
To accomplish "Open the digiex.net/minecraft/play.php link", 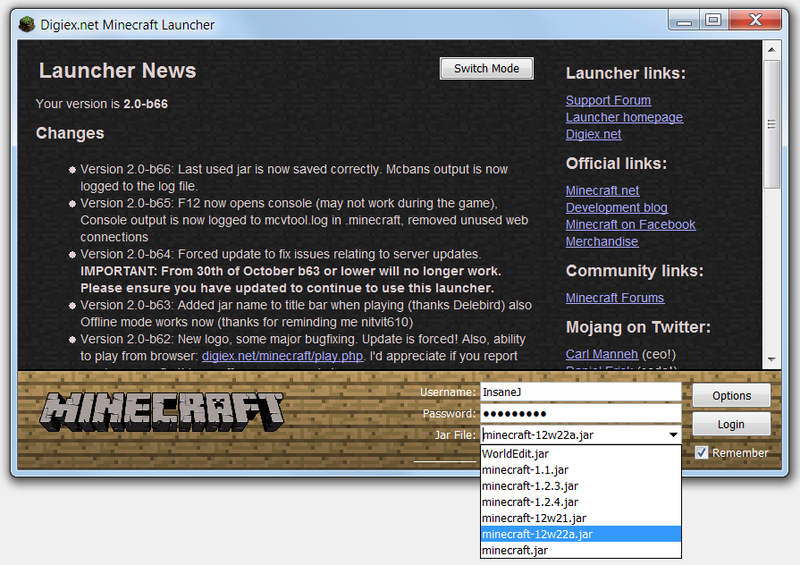I will pyautogui.click(x=282, y=356).
